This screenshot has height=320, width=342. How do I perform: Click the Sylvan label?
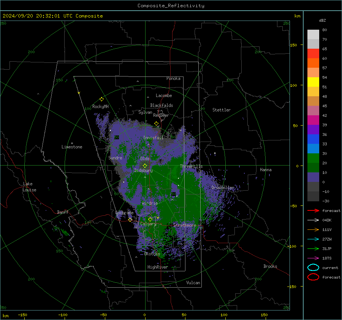tap(145, 112)
